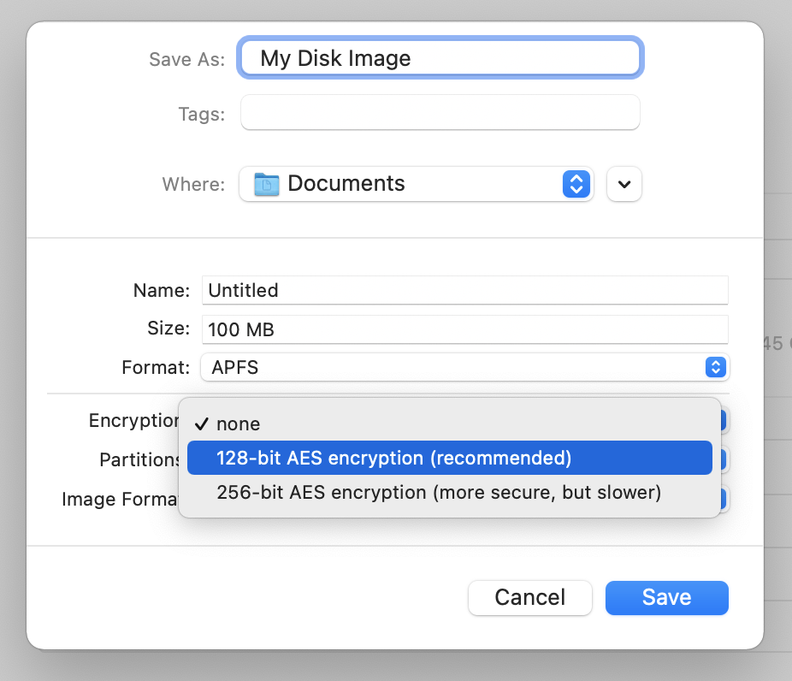
Task: Open the Where location popup arrows
Action: 576,184
